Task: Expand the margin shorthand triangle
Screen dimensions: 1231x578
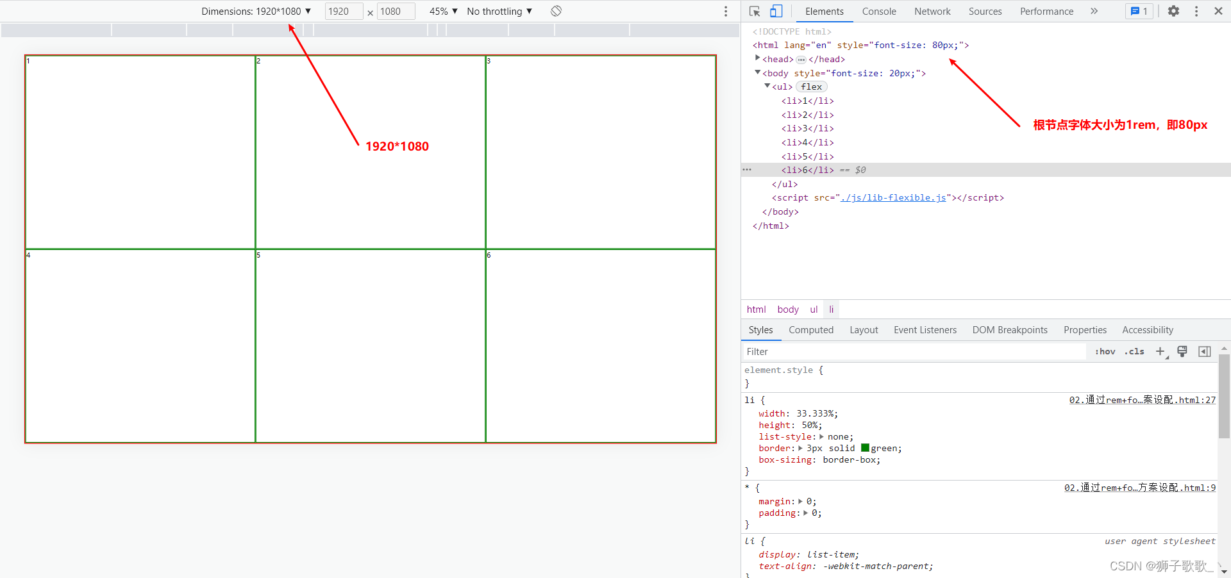Action: pos(800,501)
